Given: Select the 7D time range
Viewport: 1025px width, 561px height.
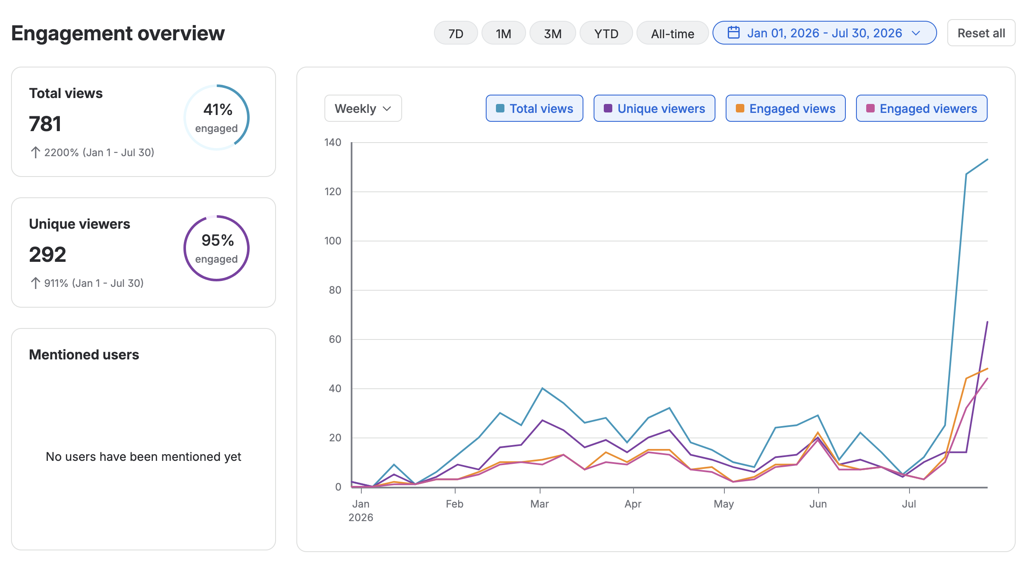Looking at the screenshot, I should pyautogui.click(x=456, y=33).
